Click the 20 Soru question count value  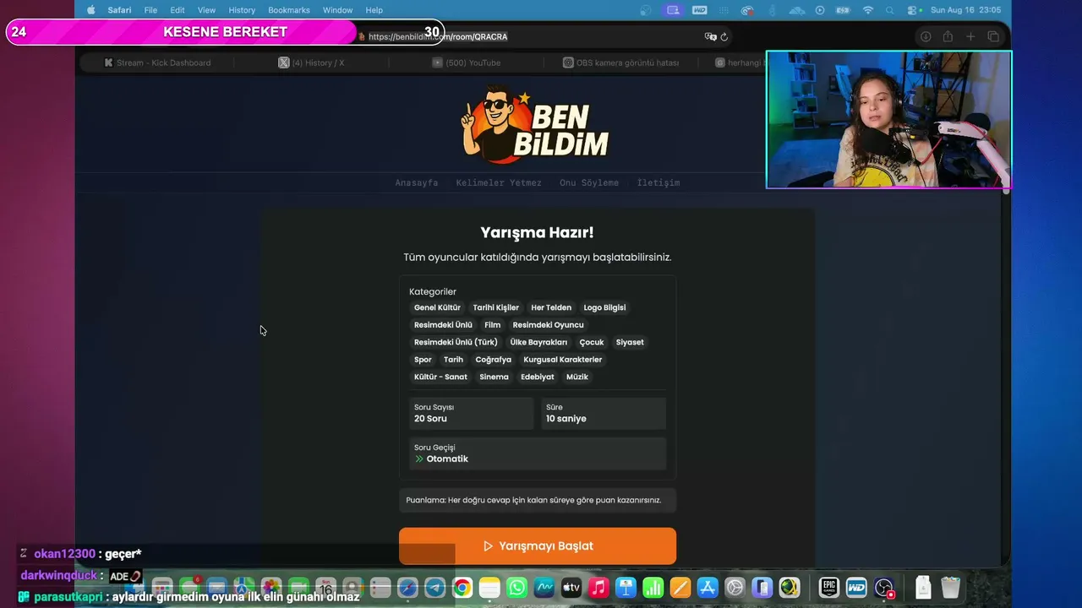pyautogui.click(x=430, y=419)
